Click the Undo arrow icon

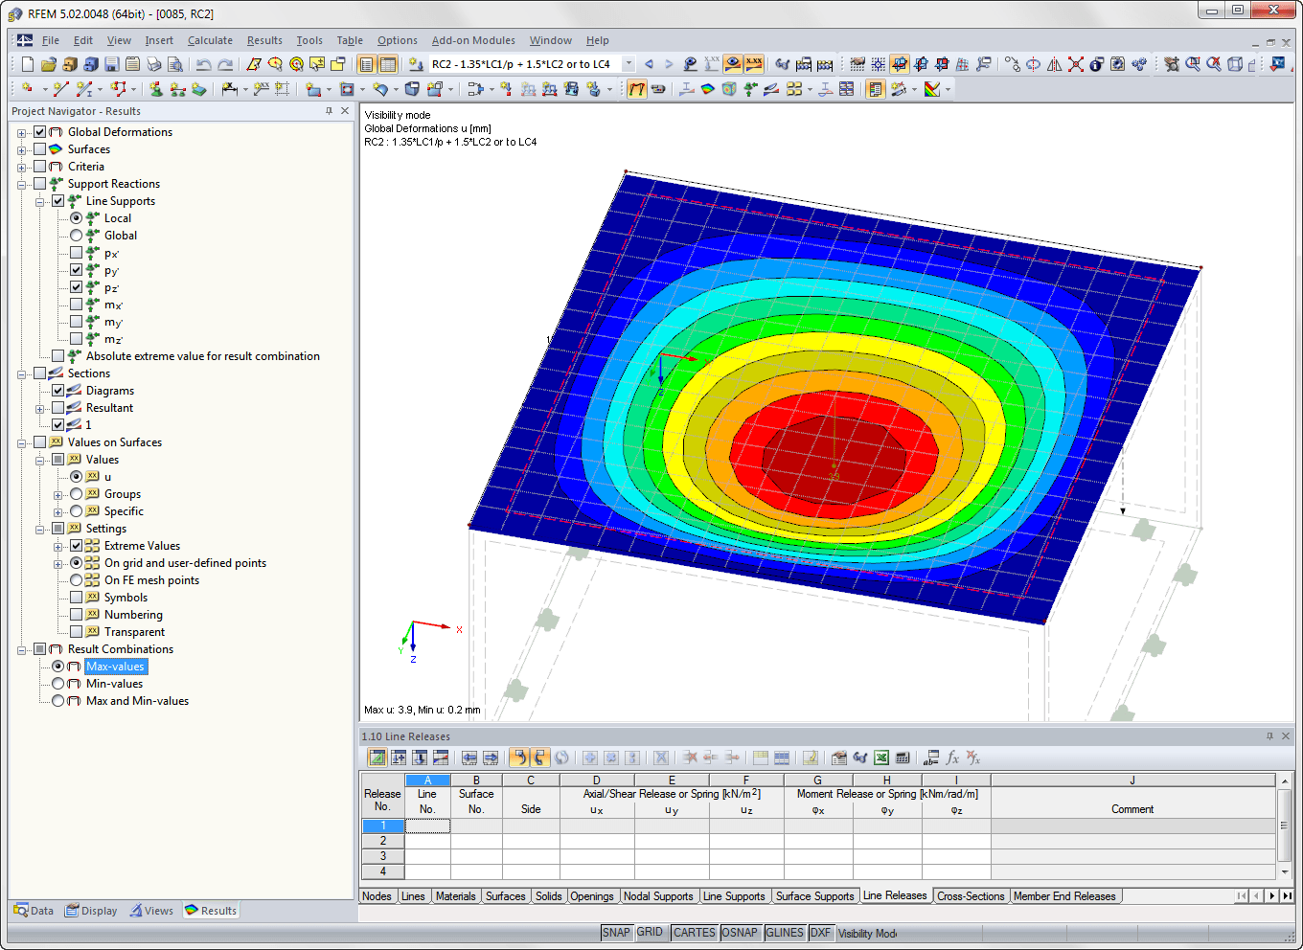coord(203,64)
